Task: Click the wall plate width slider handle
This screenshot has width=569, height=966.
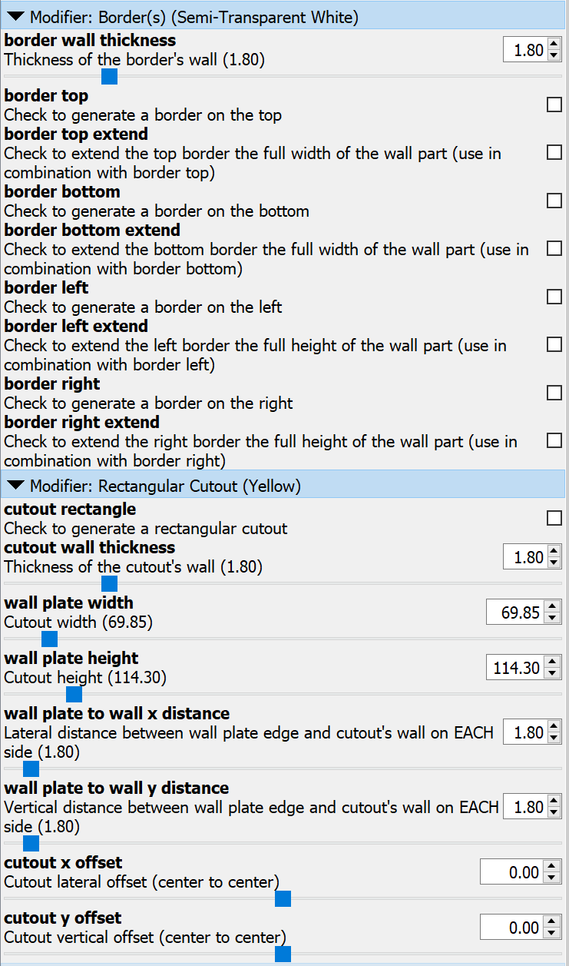Action: (50, 639)
